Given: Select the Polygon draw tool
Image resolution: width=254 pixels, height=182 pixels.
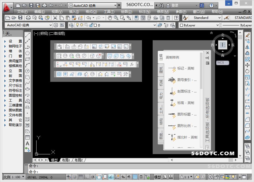Looking at the screenshot, I should [27, 53].
